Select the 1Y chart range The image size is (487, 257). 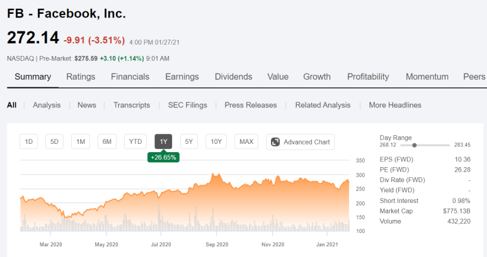(163, 141)
